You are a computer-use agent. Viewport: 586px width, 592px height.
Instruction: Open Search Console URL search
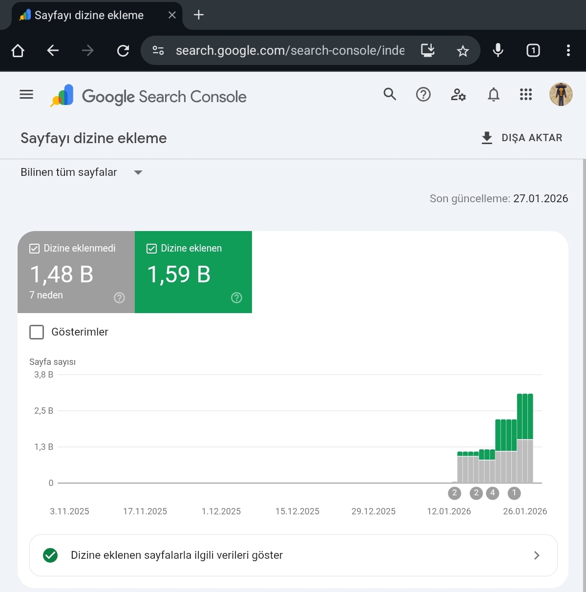pyautogui.click(x=390, y=94)
